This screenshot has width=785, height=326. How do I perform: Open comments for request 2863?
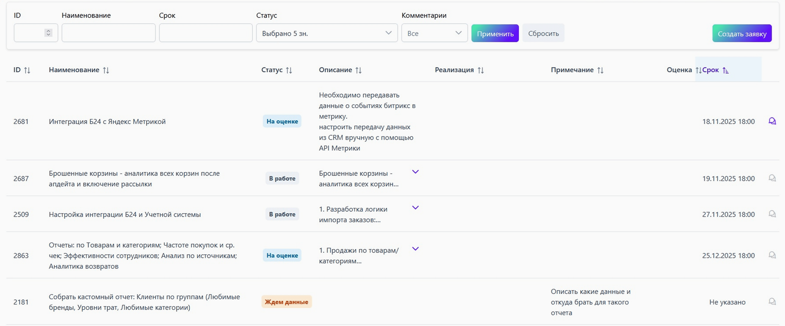point(772,255)
